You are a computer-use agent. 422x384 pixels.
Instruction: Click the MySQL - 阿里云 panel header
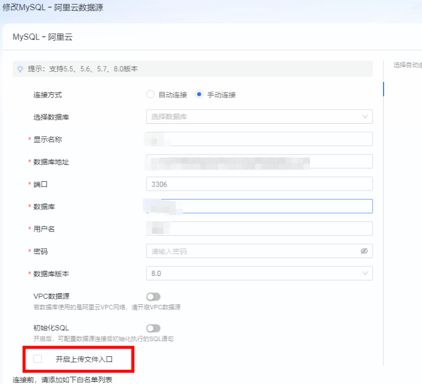[42, 37]
